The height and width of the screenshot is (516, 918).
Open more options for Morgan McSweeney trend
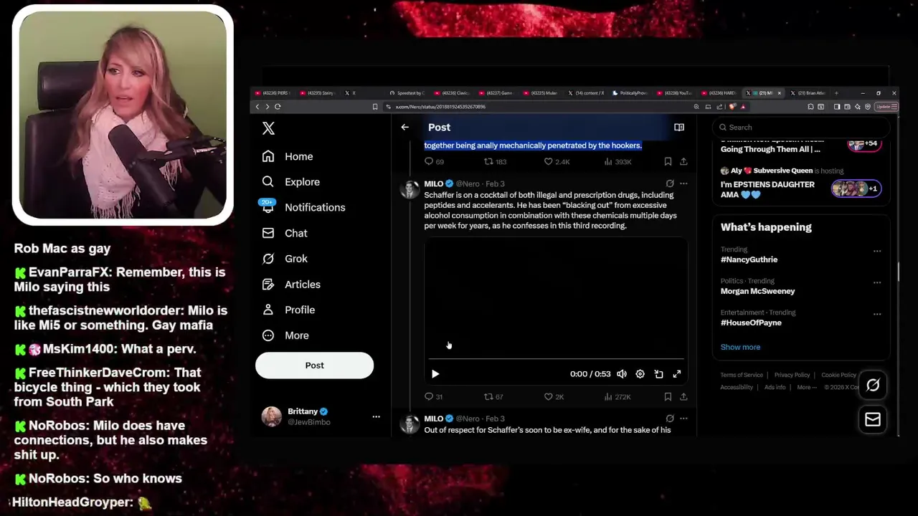pyautogui.click(x=877, y=283)
